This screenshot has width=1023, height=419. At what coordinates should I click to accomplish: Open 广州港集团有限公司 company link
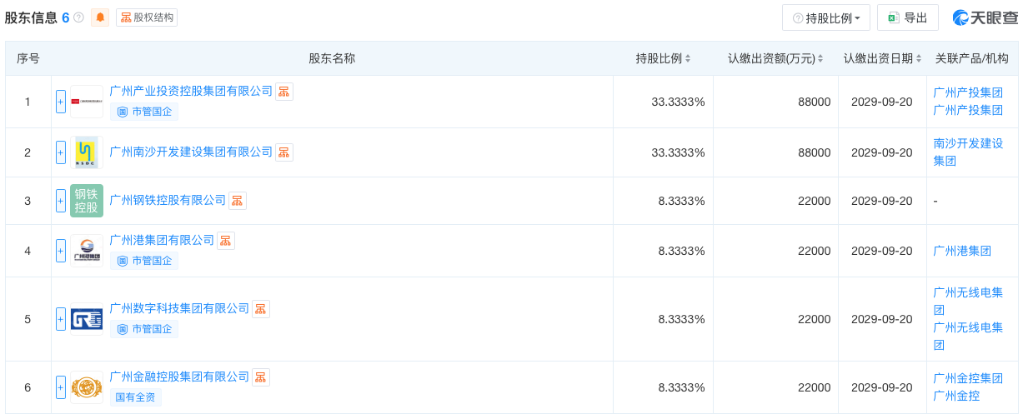click(x=162, y=240)
